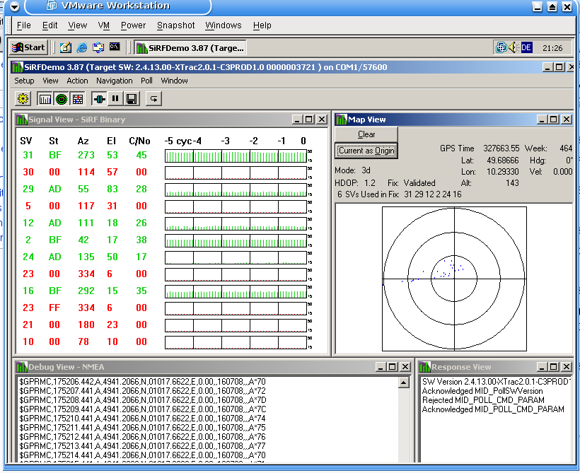Open VMware Snapshot menu
The height and width of the screenshot is (473, 580).
(175, 25)
